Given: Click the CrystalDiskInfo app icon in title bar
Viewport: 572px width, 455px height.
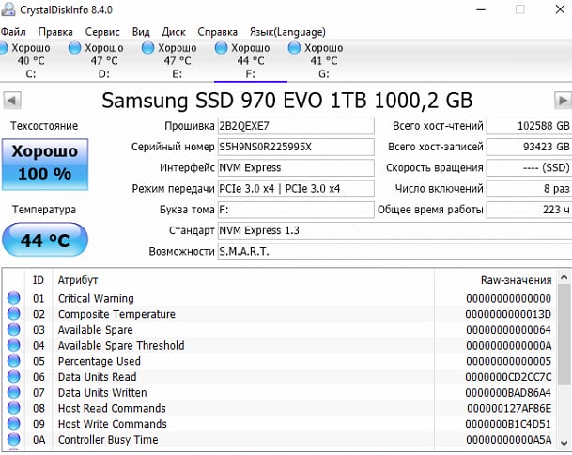Looking at the screenshot, I should click(x=8, y=9).
